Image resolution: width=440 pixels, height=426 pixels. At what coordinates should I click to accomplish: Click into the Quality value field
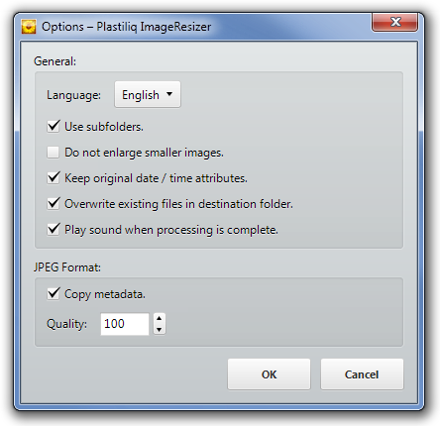pyautogui.click(x=125, y=324)
